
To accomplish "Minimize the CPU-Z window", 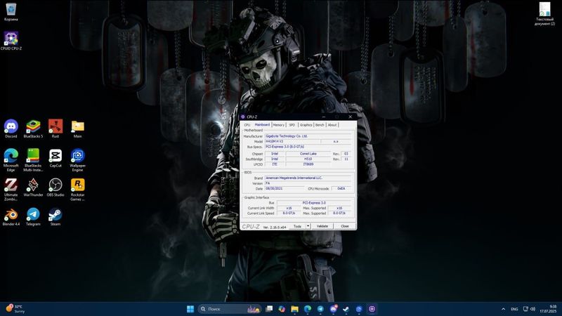I will pyautogui.click(x=324, y=117).
